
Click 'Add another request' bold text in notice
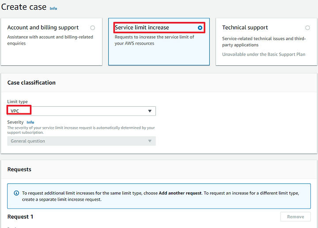[180, 193]
